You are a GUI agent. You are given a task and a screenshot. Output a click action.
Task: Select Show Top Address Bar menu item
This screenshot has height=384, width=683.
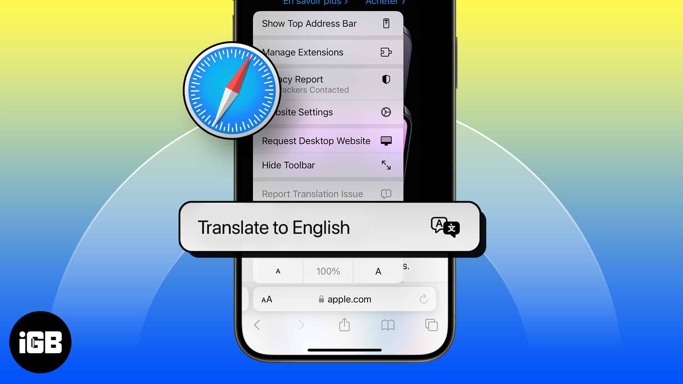[x=325, y=23]
